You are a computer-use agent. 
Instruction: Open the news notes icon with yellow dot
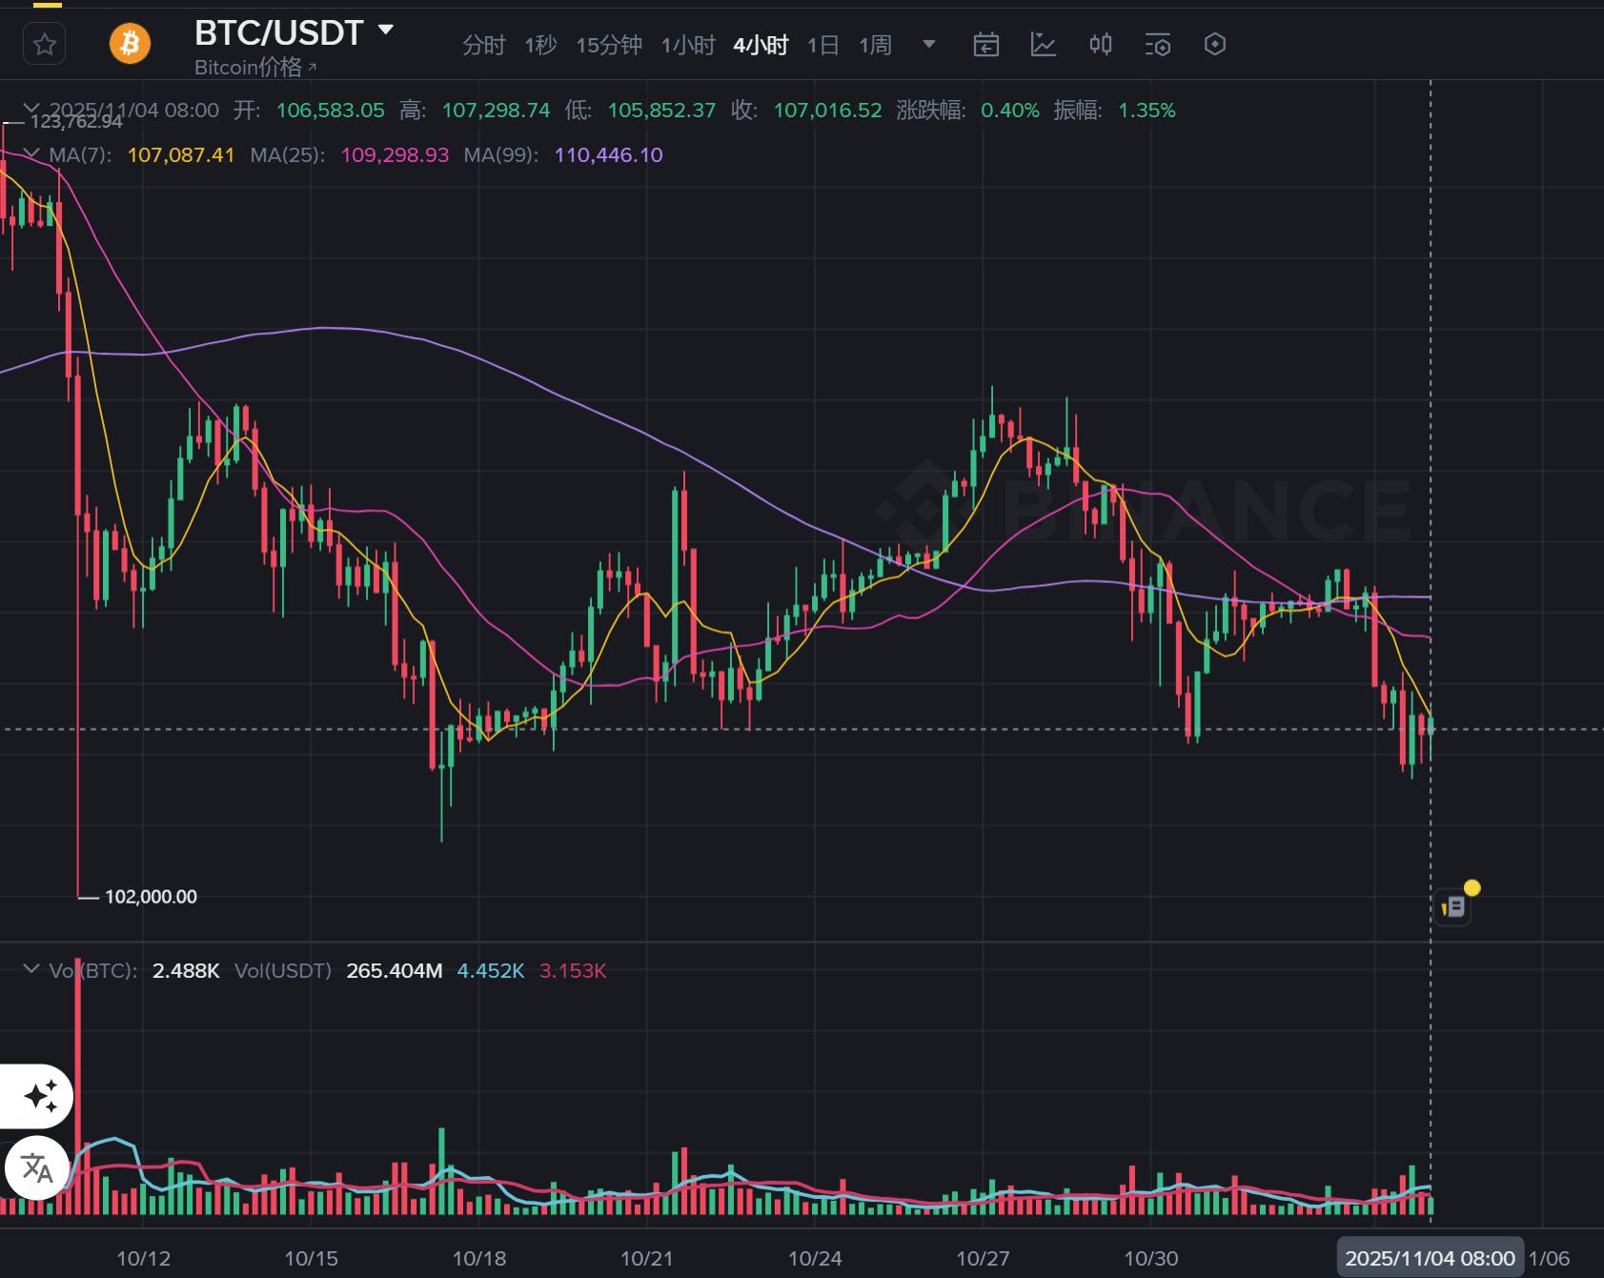[1454, 906]
